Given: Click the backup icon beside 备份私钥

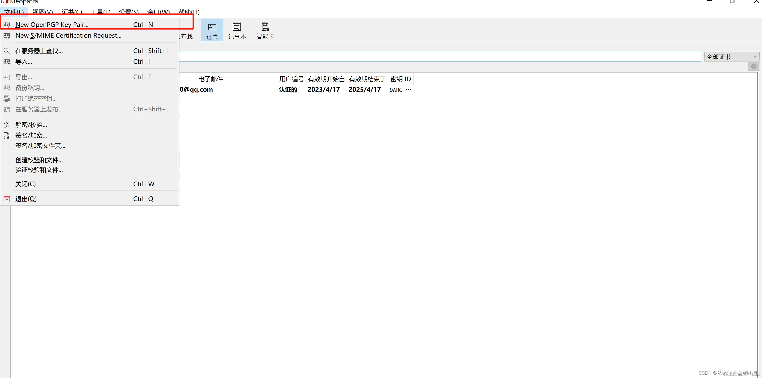Looking at the screenshot, I should point(6,88).
